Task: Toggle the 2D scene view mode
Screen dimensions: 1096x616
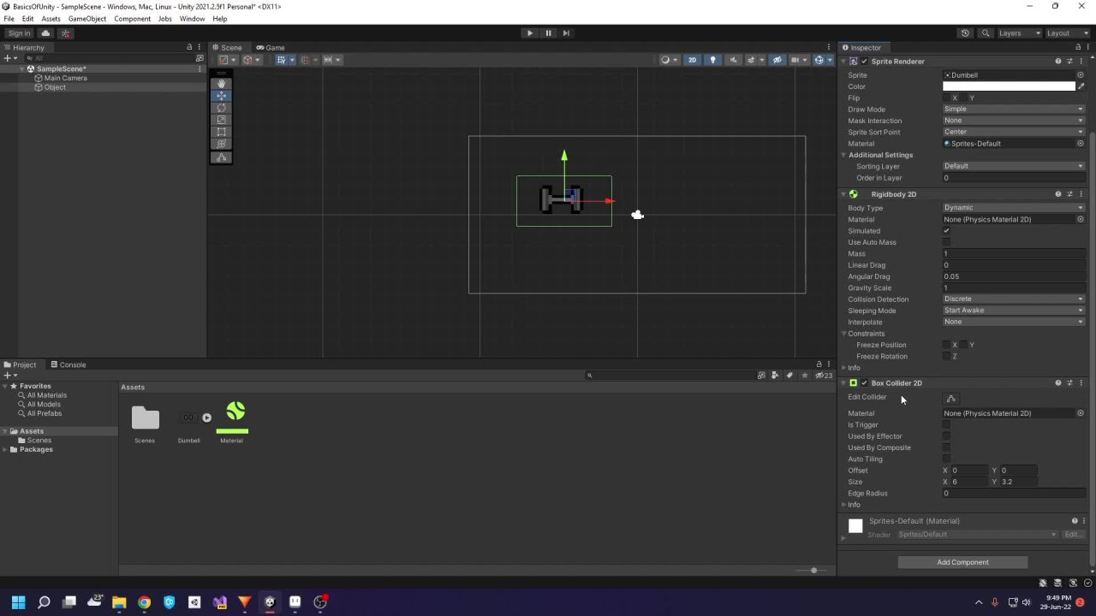Action: click(692, 60)
